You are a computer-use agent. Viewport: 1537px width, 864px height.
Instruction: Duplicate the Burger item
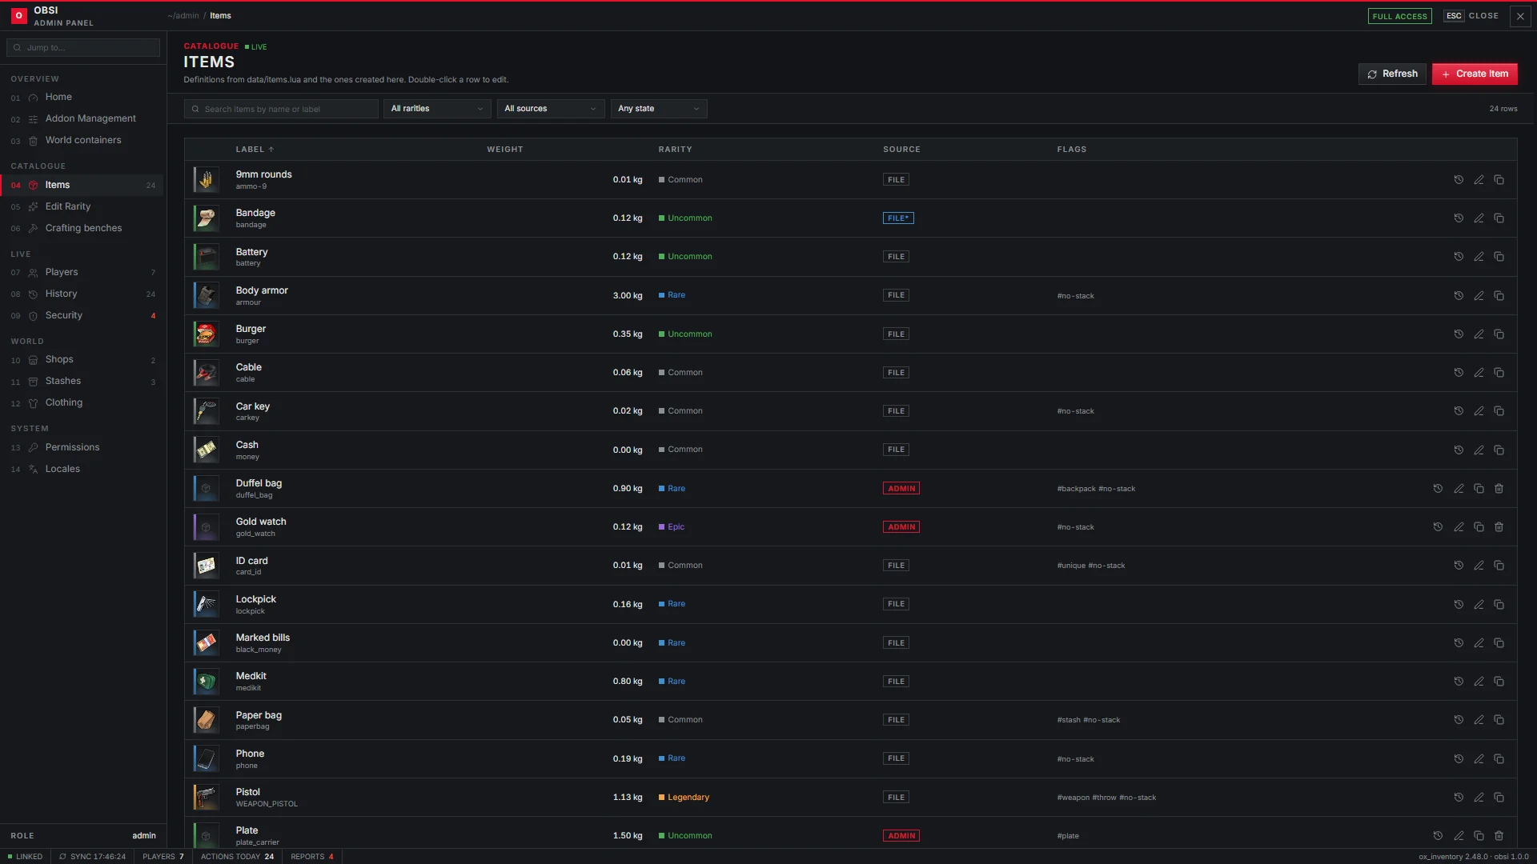click(x=1499, y=334)
